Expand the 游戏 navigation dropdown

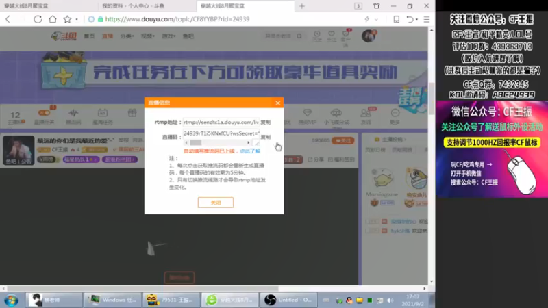[x=169, y=36]
